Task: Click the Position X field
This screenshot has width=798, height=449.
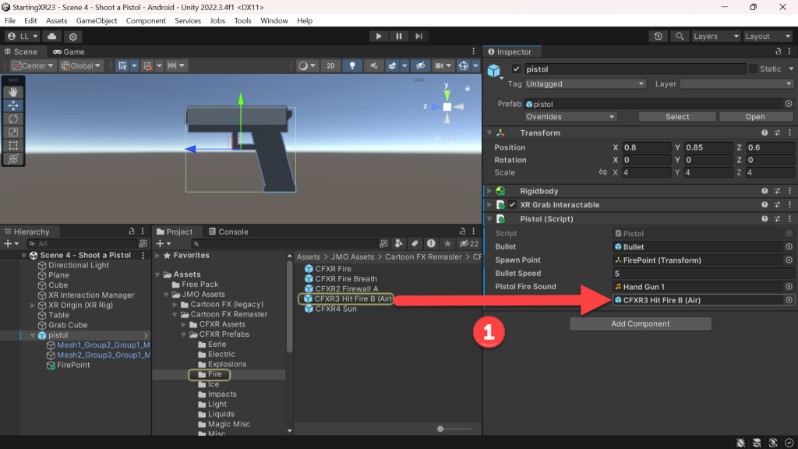Action: pos(645,147)
